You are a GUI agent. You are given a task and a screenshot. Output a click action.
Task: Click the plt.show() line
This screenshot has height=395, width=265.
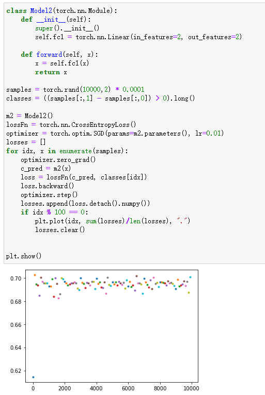(24, 256)
